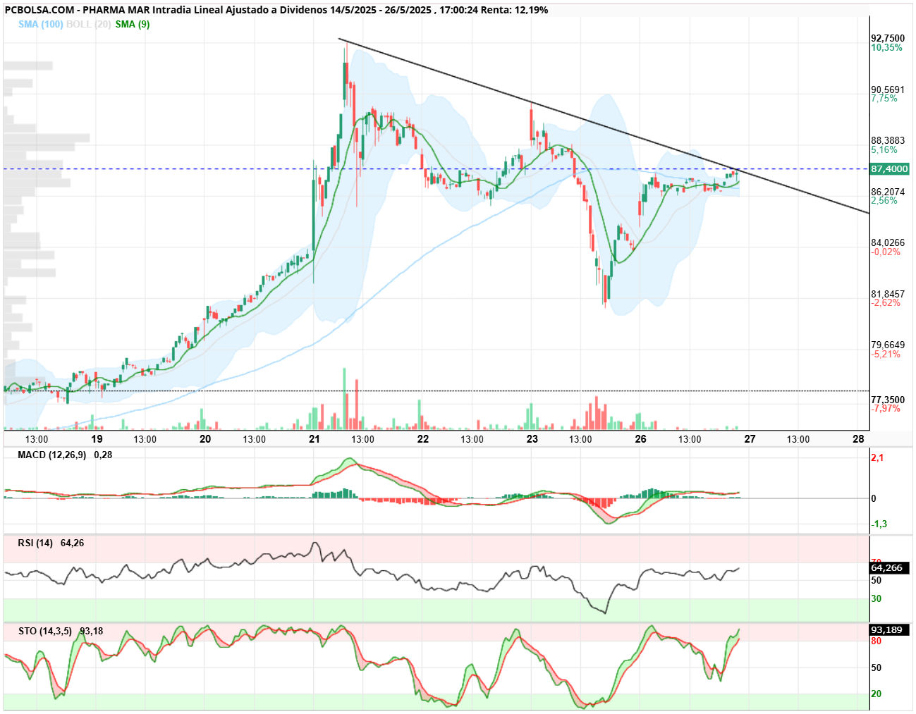Click the -5,21% percentage label
This screenshot has height=714, width=916.
(x=886, y=354)
